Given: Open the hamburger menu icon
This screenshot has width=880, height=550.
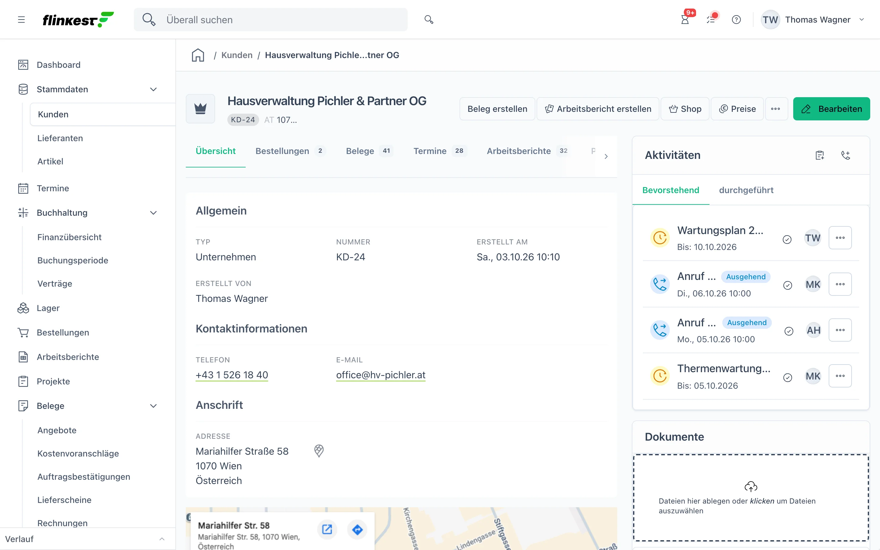Looking at the screenshot, I should pyautogui.click(x=21, y=20).
